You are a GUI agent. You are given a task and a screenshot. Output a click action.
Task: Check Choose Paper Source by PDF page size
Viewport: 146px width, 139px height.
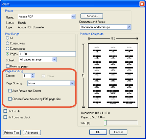pyautogui.click(x=10, y=99)
